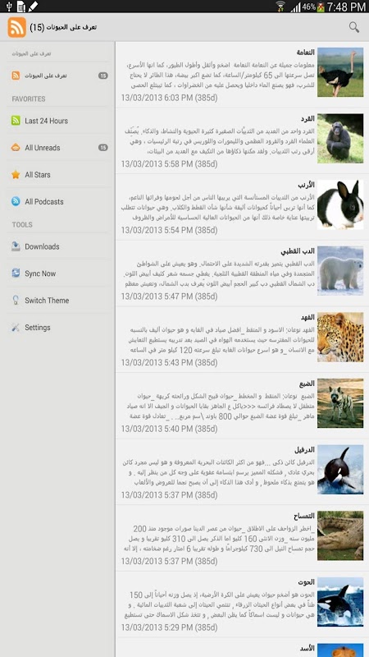
Task: Tap the 15 badge on feed row
Action: [103, 76]
